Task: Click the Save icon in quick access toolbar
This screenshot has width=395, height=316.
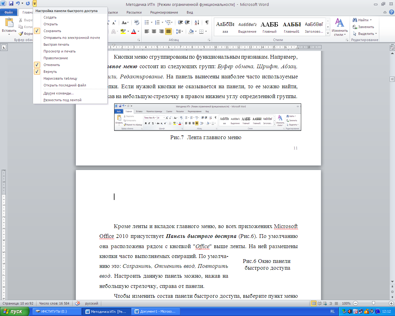Action: click(11, 4)
